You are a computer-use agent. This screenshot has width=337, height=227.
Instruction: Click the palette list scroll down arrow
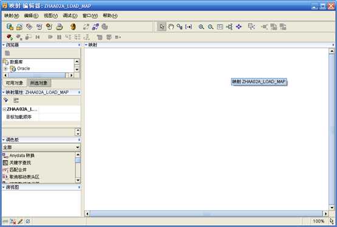78,180
